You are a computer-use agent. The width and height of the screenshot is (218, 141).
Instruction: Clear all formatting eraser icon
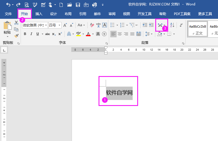(x=92, y=25)
